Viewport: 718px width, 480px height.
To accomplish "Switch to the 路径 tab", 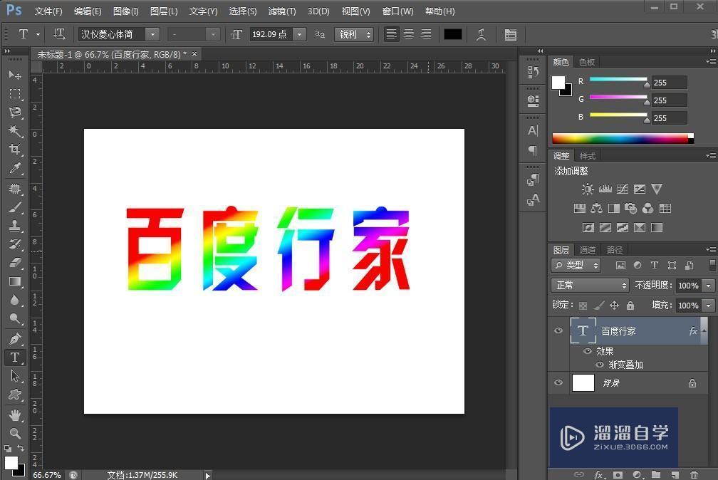I will [x=615, y=250].
